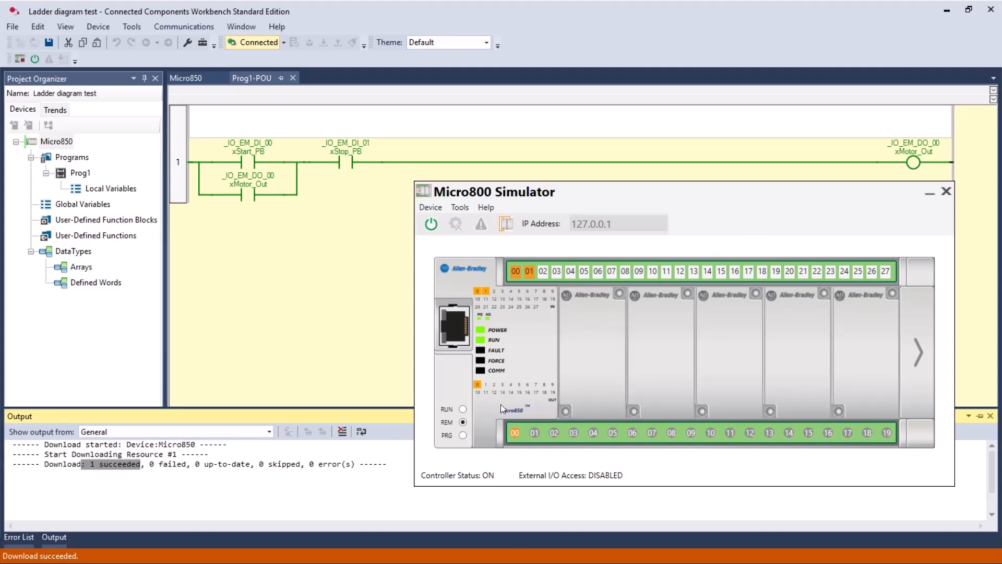Open the Communications menu
Image resolution: width=1002 pixels, height=564 pixels.
[184, 27]
